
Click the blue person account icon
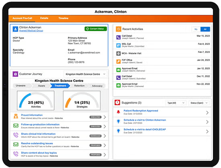tap(15, 29)
